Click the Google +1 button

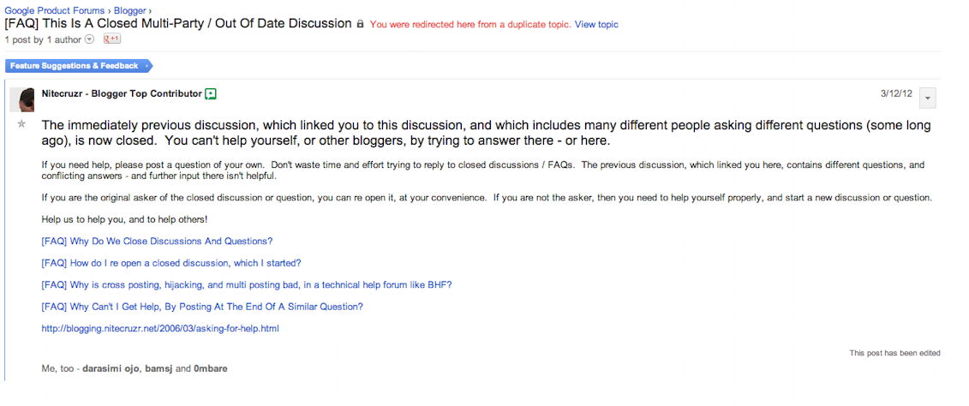coord(111,39)
